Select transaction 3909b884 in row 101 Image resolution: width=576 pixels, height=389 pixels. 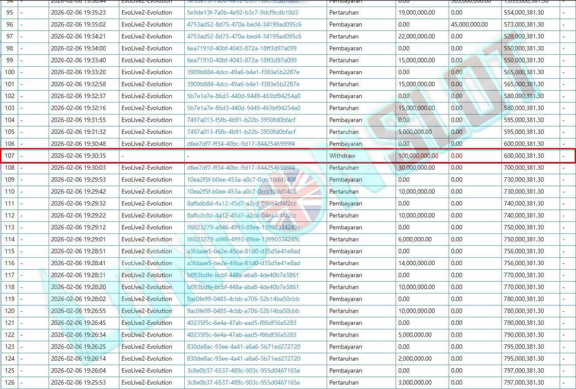click(x=243, y=84)
